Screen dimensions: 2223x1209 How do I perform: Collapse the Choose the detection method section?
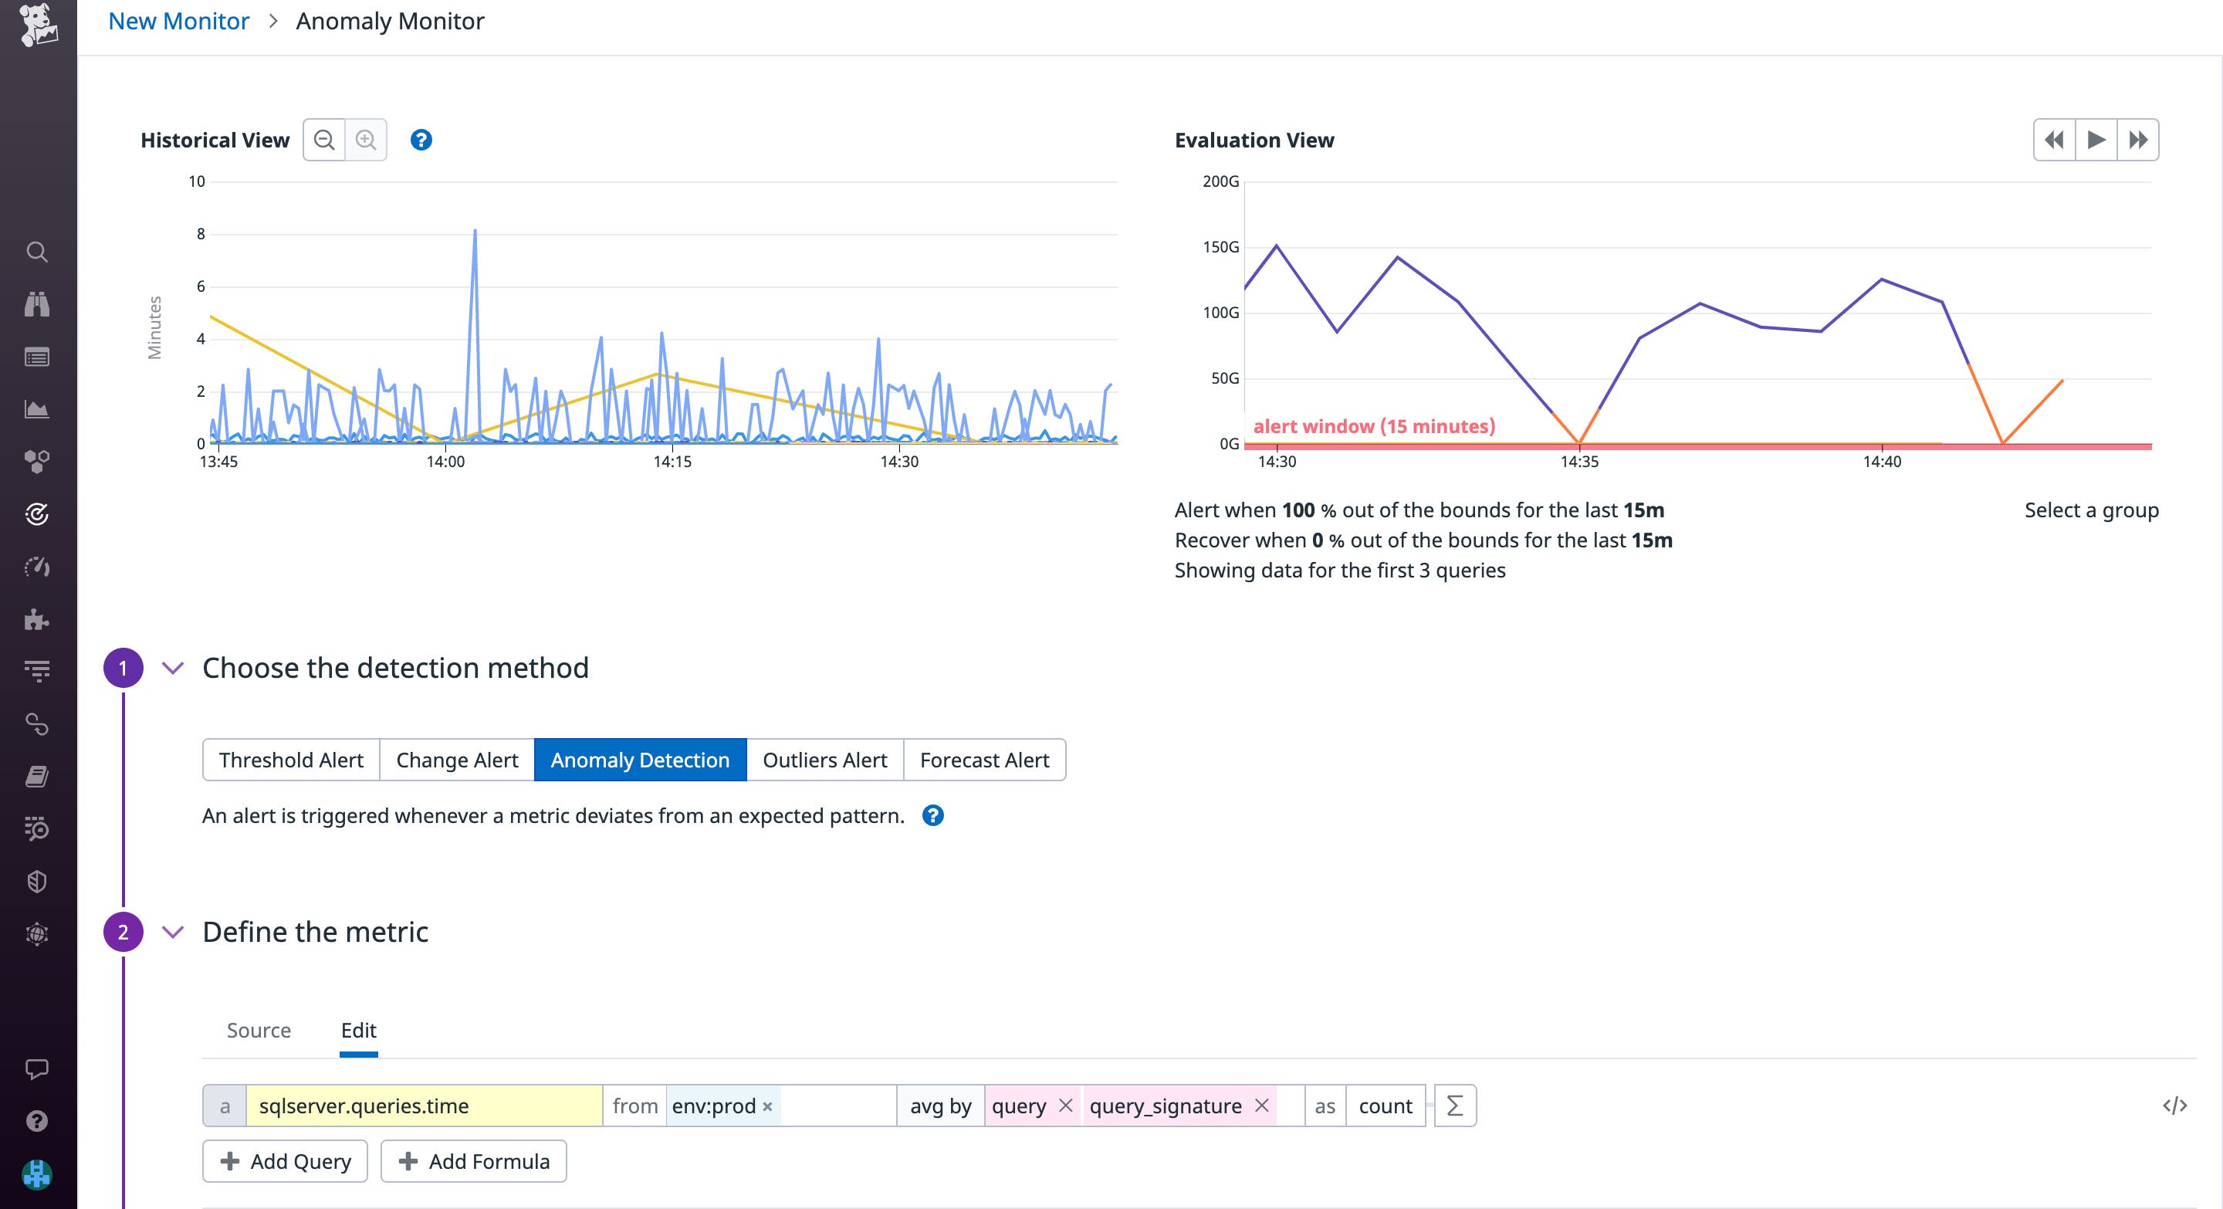173,666
